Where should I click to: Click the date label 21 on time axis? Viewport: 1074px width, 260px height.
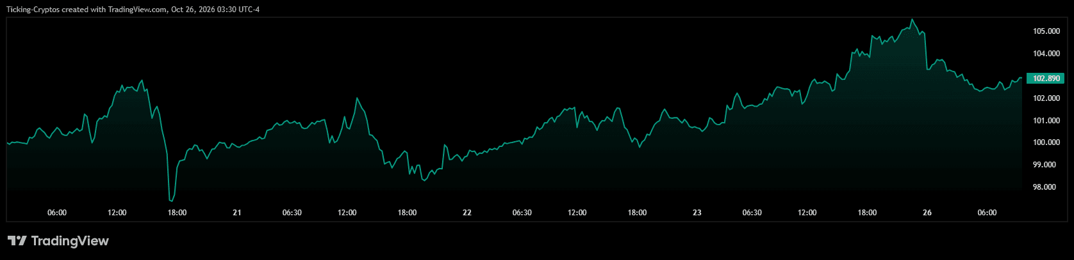click(237, 213)
